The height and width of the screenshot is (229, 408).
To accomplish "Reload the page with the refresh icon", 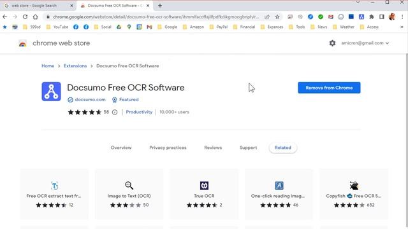I will coord(25,17).
